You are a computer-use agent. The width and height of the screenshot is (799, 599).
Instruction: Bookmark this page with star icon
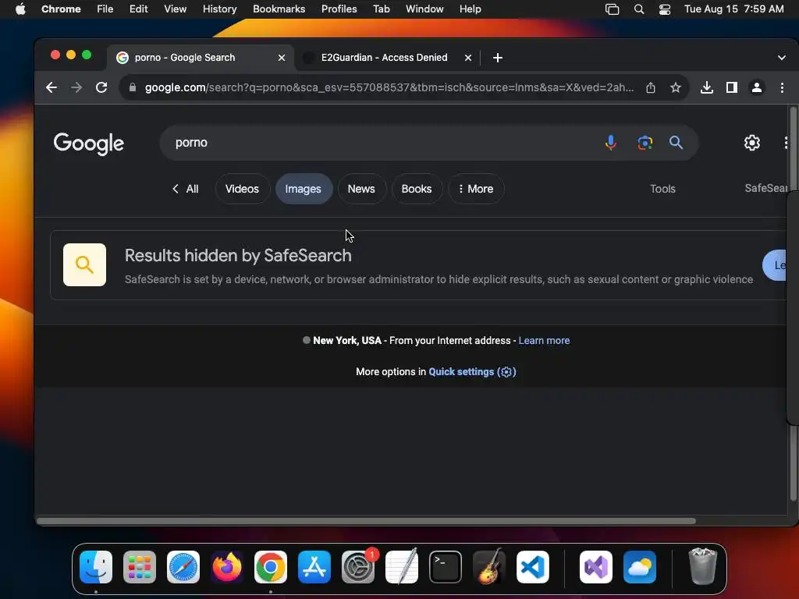[676, 87]
